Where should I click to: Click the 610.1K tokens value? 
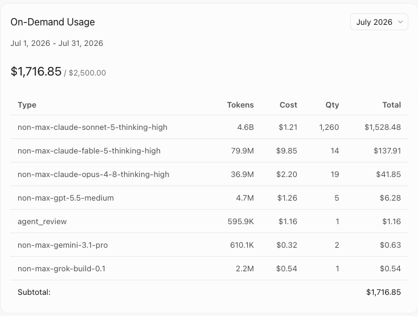[x=242, y=245]
